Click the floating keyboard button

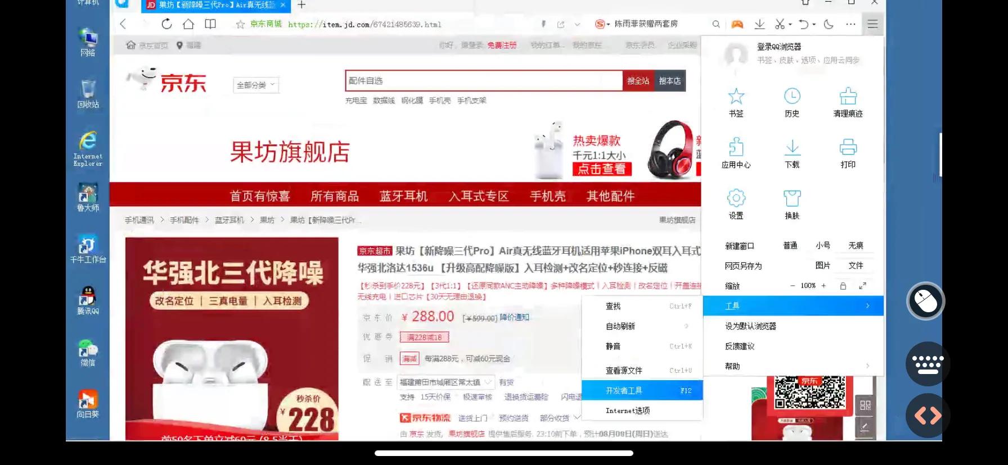coord(928,364)
